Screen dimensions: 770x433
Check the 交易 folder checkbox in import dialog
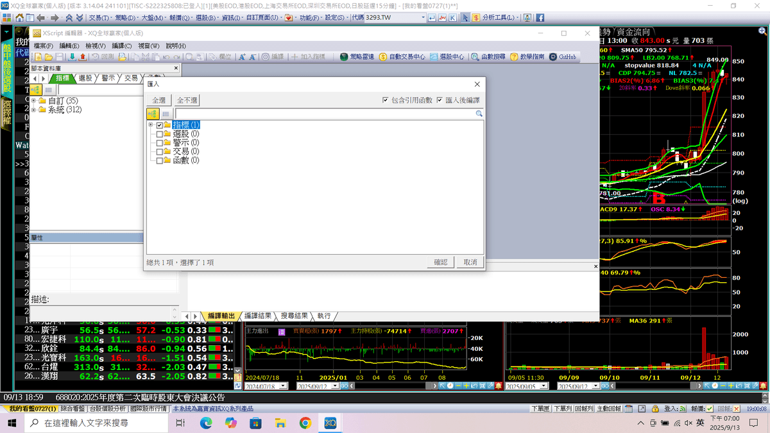(160, 152)
